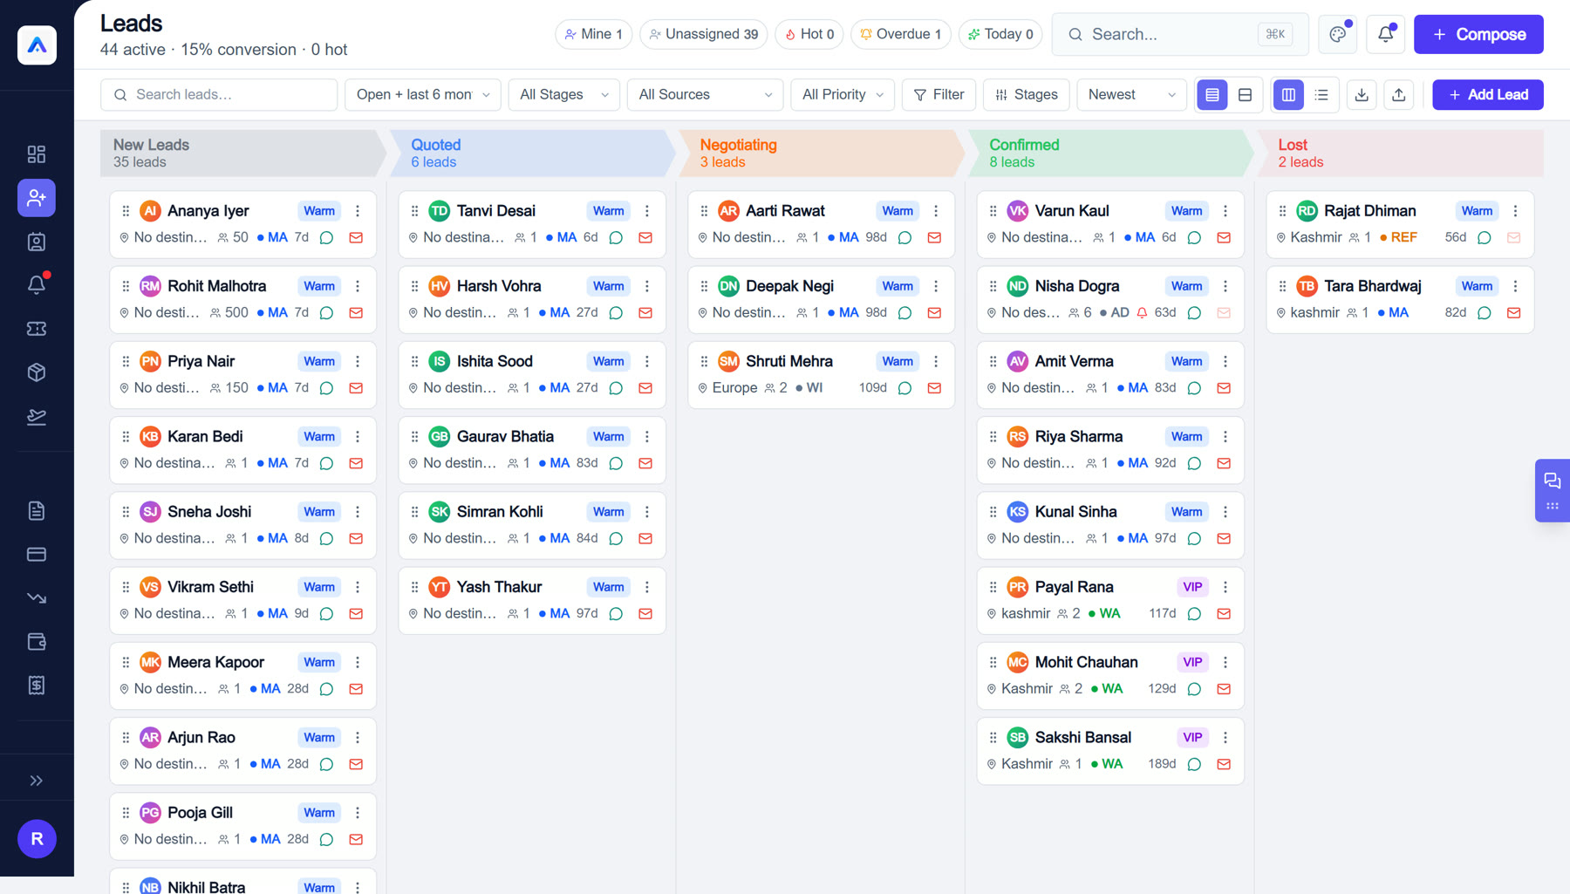1570x894 pixels.
Task: Open the top header notification bell
Action: (1385, 34)
